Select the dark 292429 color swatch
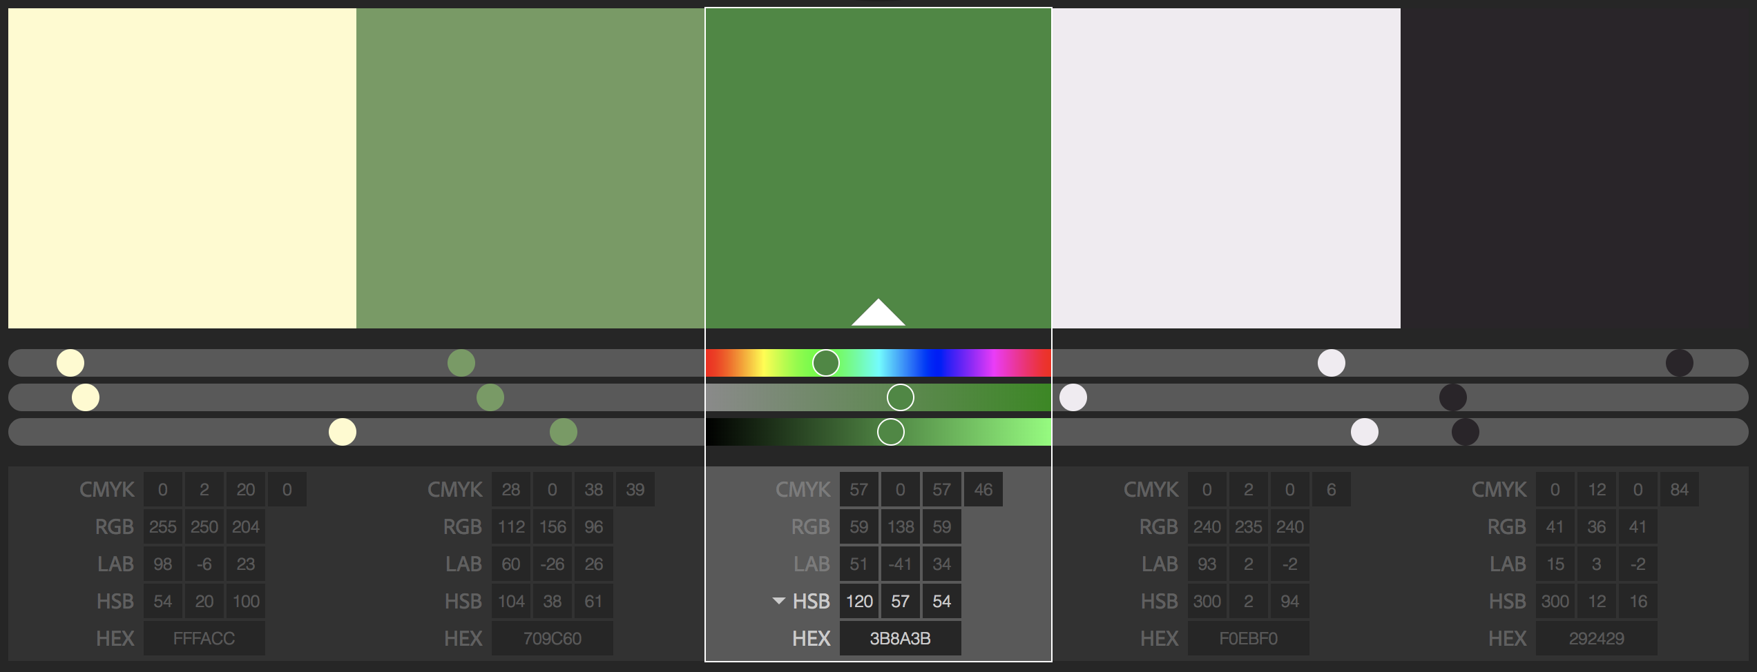 pos(1575,168)
